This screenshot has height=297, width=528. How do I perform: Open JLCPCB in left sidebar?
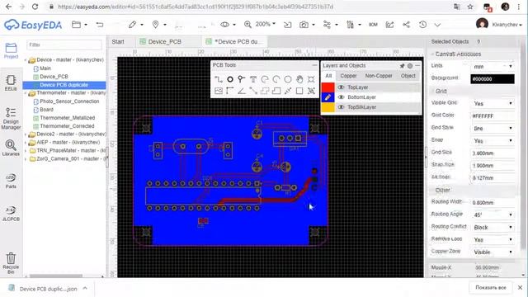tap(11, 214)
